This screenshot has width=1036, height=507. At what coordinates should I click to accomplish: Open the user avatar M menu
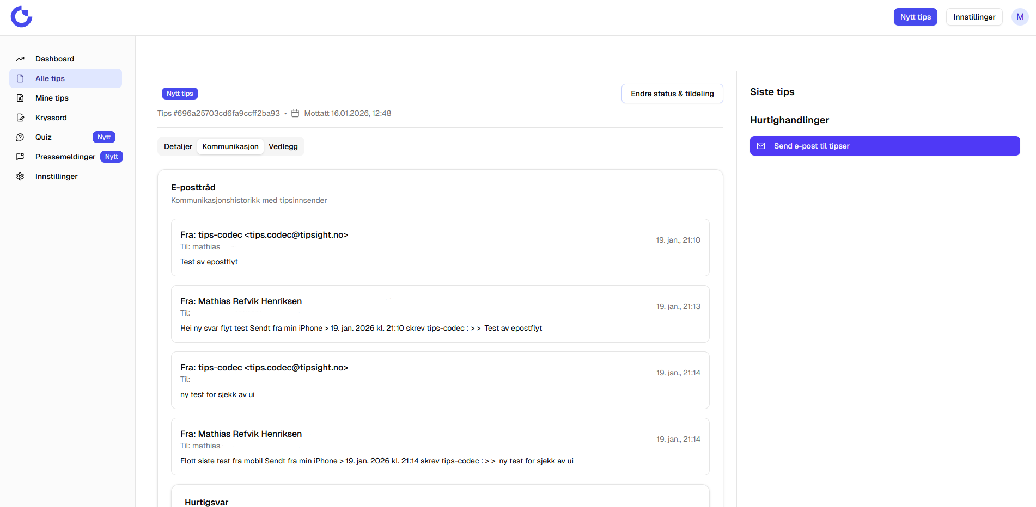pyautogui.click(x=1020, y=17)
